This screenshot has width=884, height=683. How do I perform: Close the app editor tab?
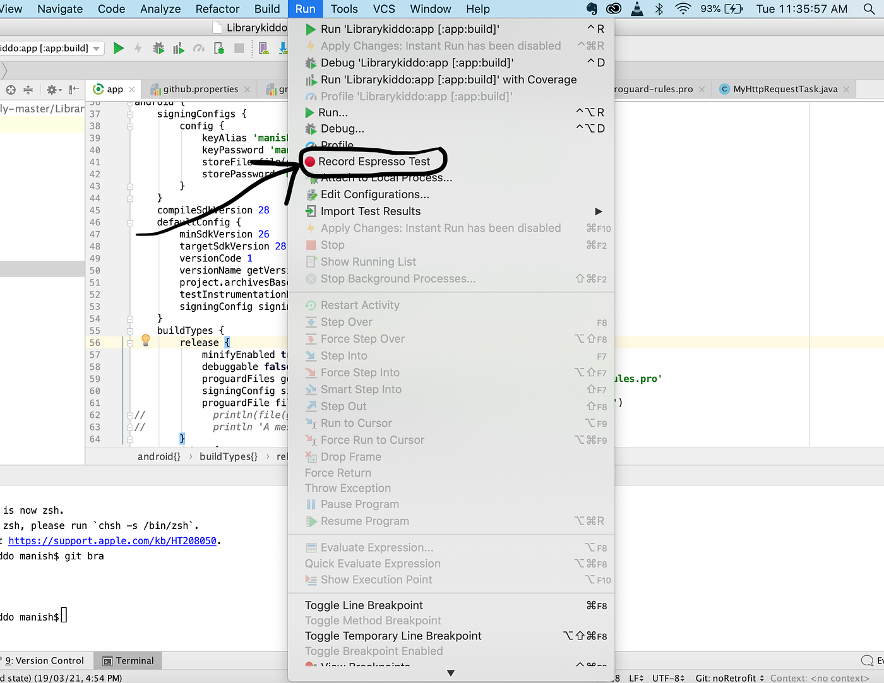point(131,90)
